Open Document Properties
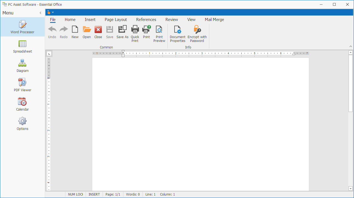This screenshot has width=354, height=198. [x=178, y=34]
